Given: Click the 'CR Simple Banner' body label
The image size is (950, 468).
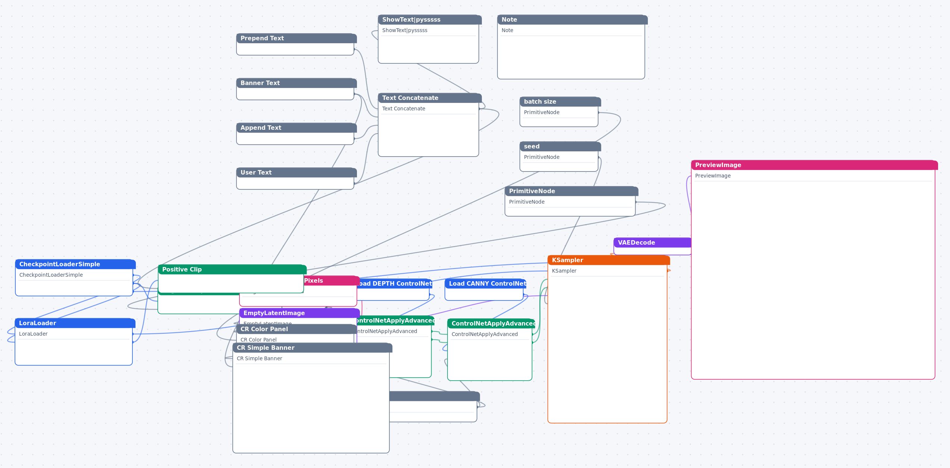Looking at the screenshot, I should coord(259,358).
